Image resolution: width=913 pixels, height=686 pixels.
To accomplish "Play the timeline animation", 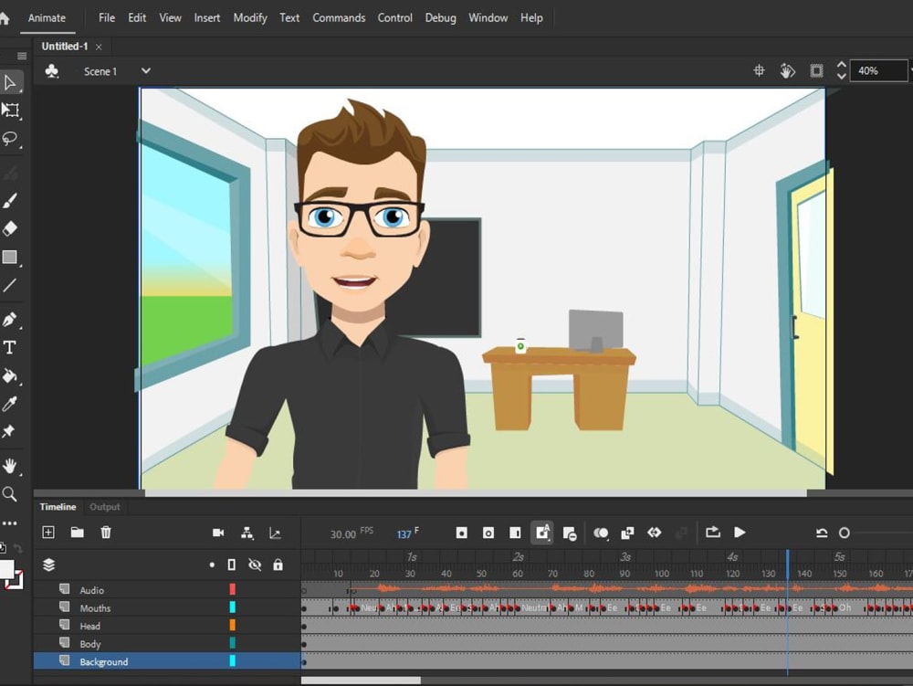I will [740, 532].
